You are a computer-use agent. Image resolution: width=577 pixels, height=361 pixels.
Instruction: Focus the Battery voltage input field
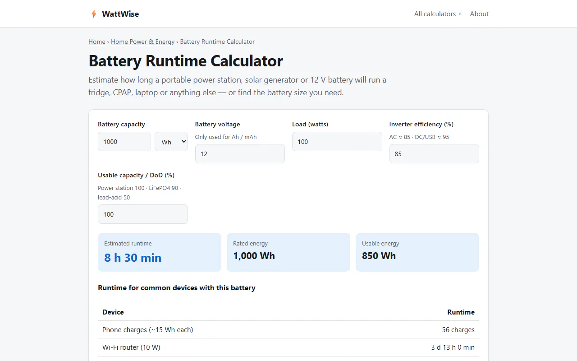pos(240,154)
